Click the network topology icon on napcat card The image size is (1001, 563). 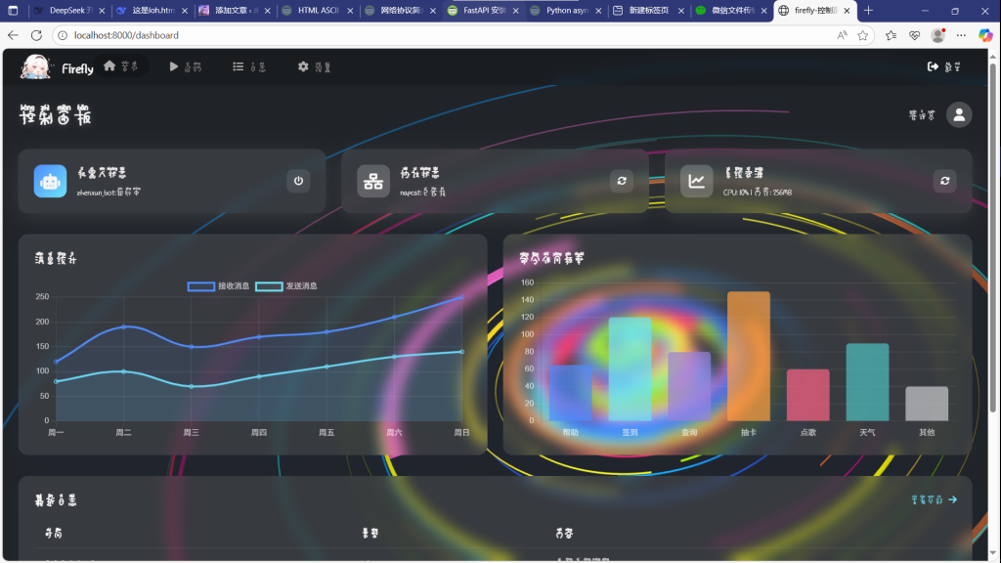[373, 181]
